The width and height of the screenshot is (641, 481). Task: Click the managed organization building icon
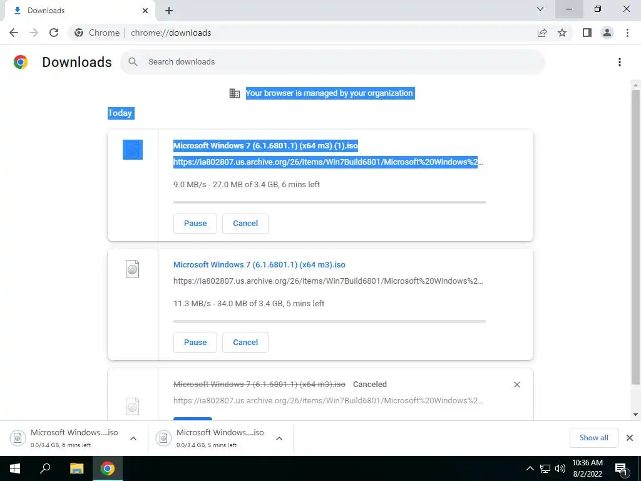(234, 93)
